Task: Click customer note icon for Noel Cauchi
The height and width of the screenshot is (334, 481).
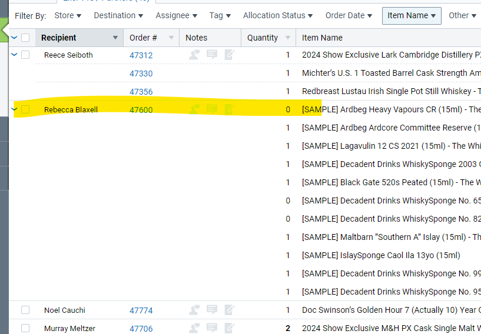Action: [194, 310]
